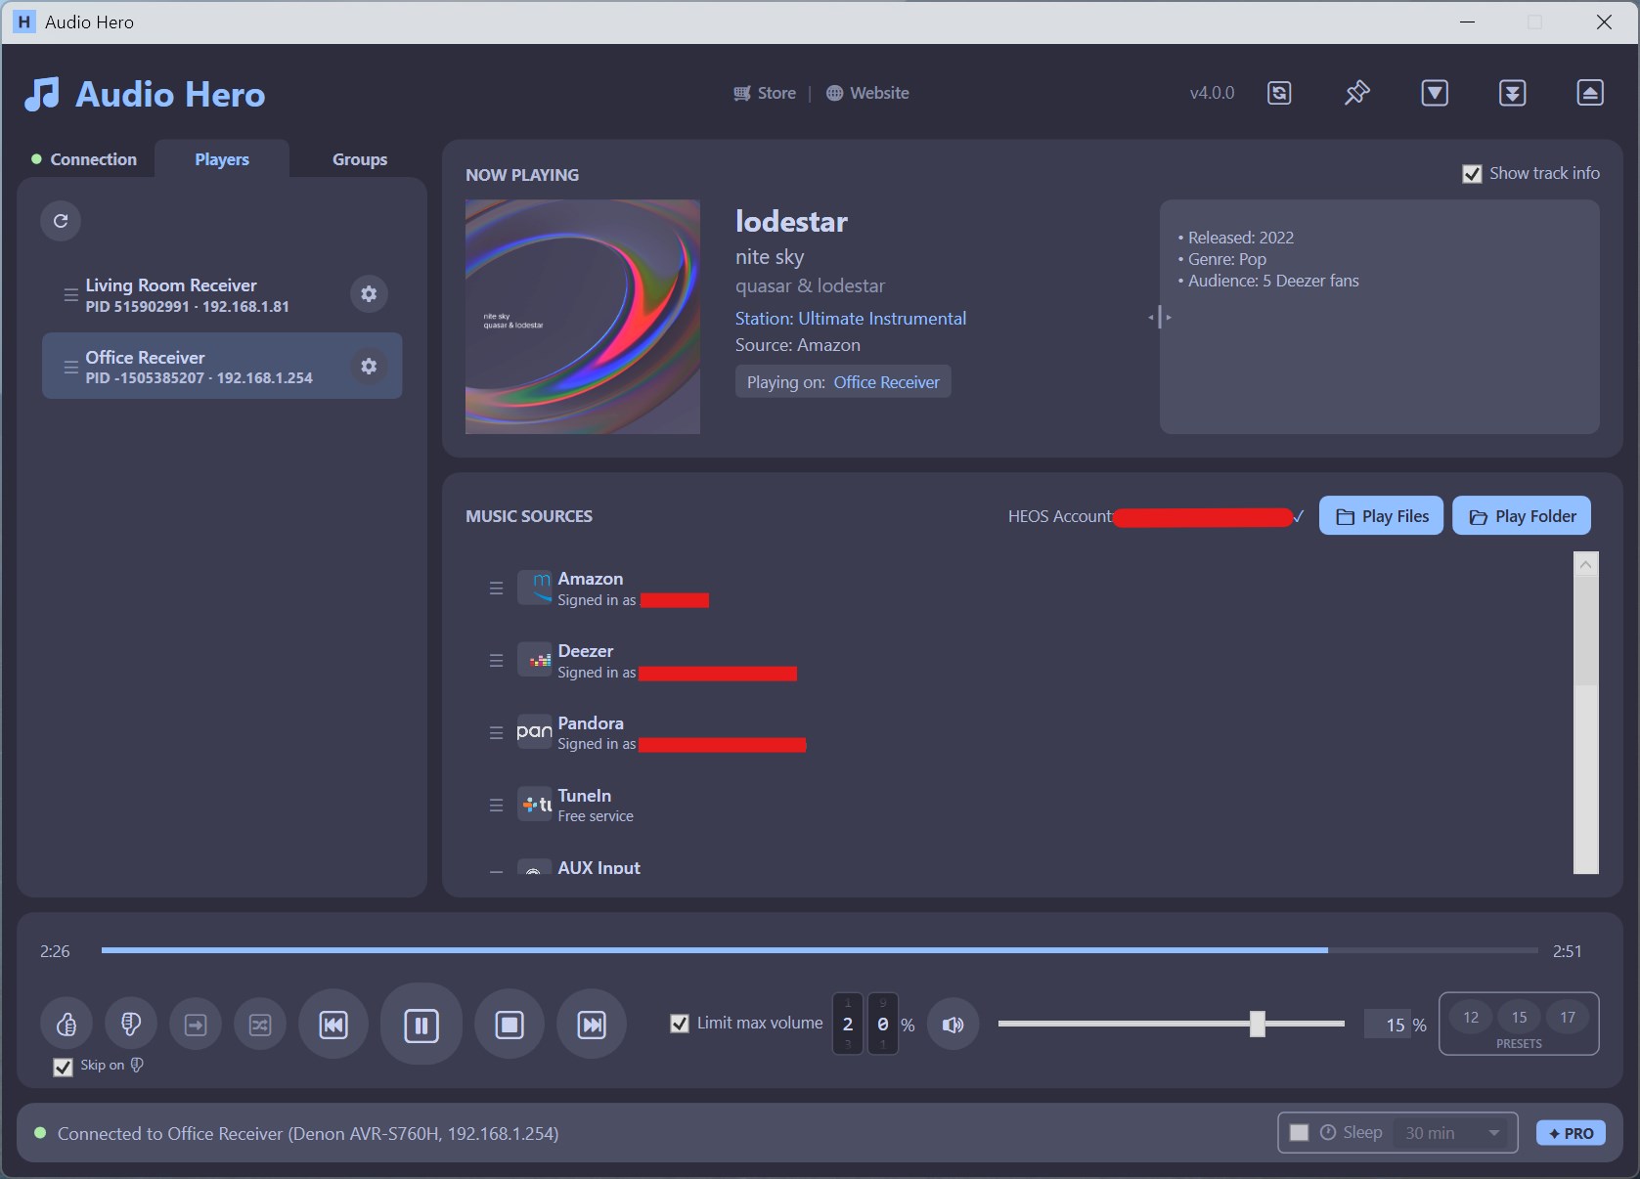Pin the window with the pushpin icon
Viewport: 1640px width, 1179px height.
(x=1356, y=93)
